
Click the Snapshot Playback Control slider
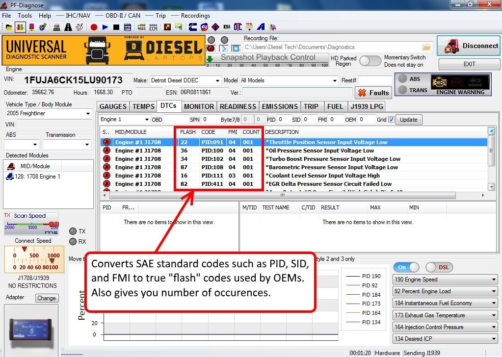267,57
